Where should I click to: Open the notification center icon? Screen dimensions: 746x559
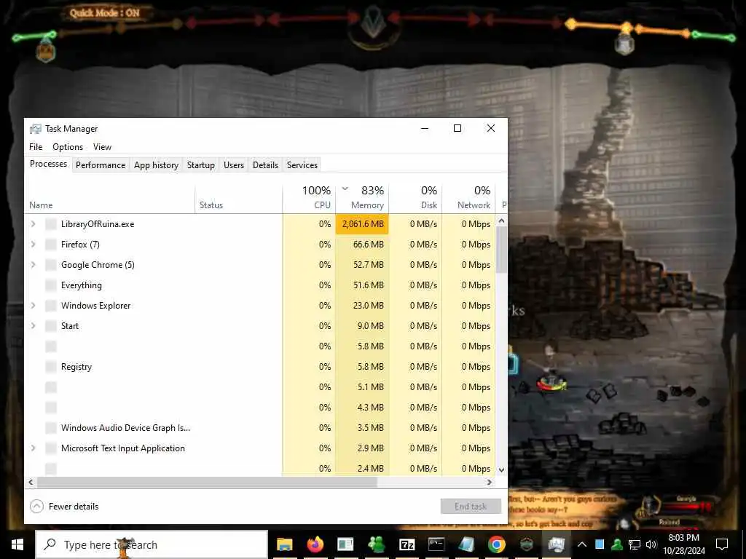pyautogui.click(x=722, y=544)
